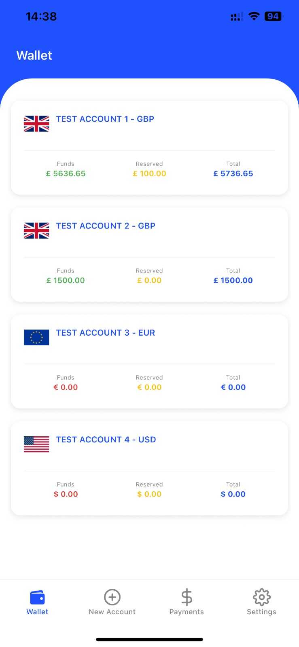The width and height of the screenshot is (299, 647).
Task: Open TEST ACCOUNT 2 - GBP title
Action: point(106,226)
